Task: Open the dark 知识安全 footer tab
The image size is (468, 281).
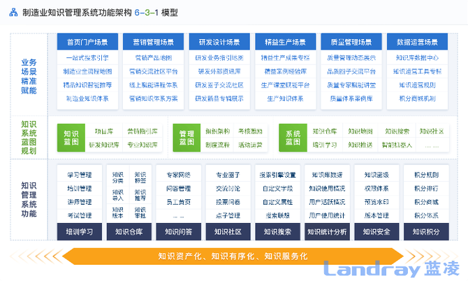Action: click(x=376, y=231)
